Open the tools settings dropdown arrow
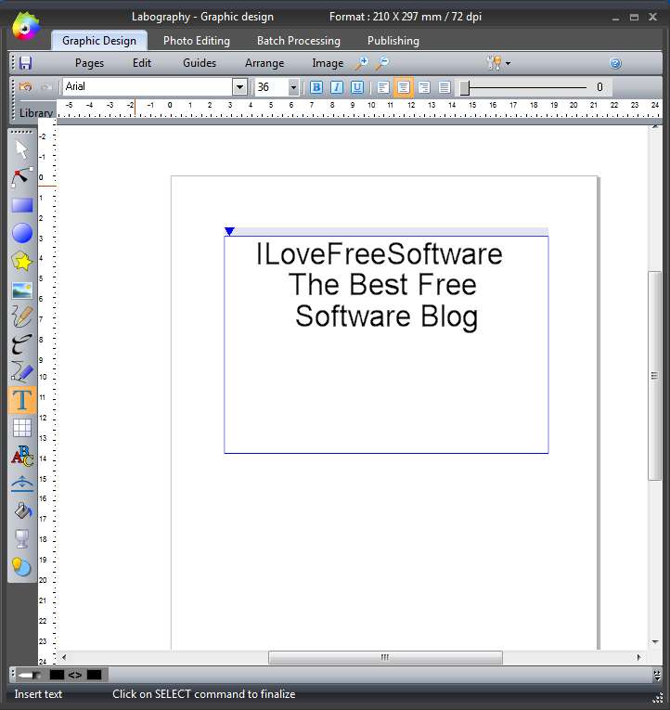The image size is (670, 710). tap(508, 63)
